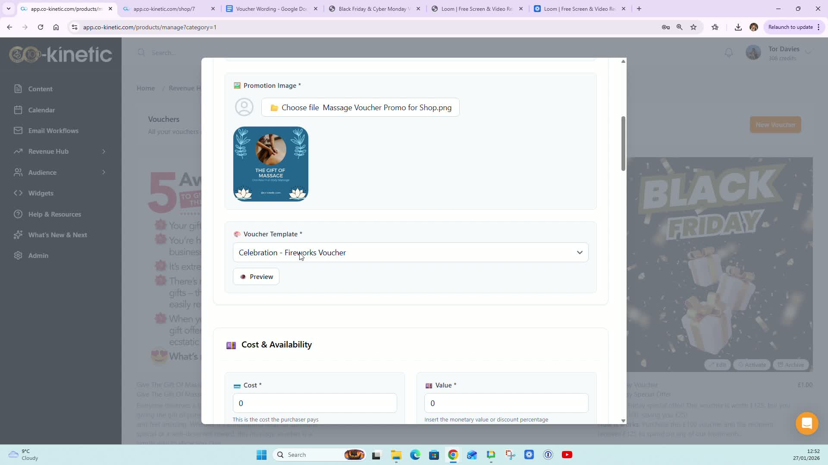The height and width of the screenshot is (465, 828).
Task: Open the Chrome profile avatar
Action: click(x=754, y=27)
